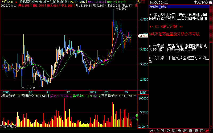The image size is (213, 133).
Task: Click the 十字星 warning signal entry
Action: 178,48
